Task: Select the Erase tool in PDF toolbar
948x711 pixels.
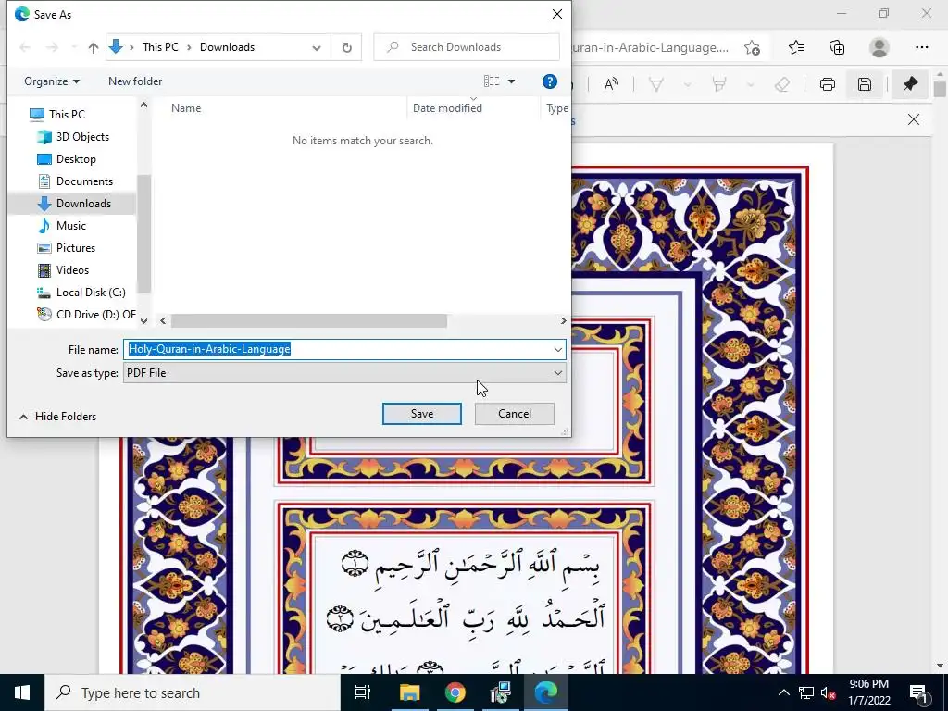Action: coord(781,84)
